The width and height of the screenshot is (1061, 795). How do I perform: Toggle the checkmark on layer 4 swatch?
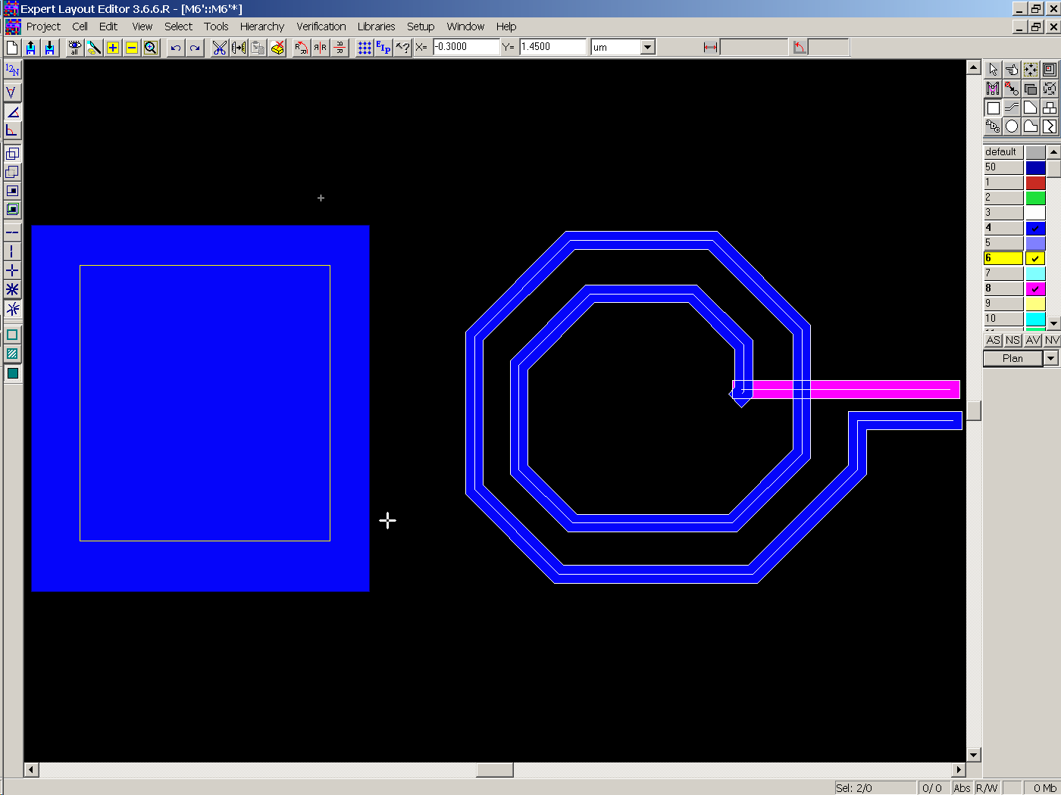point(1035,228)
